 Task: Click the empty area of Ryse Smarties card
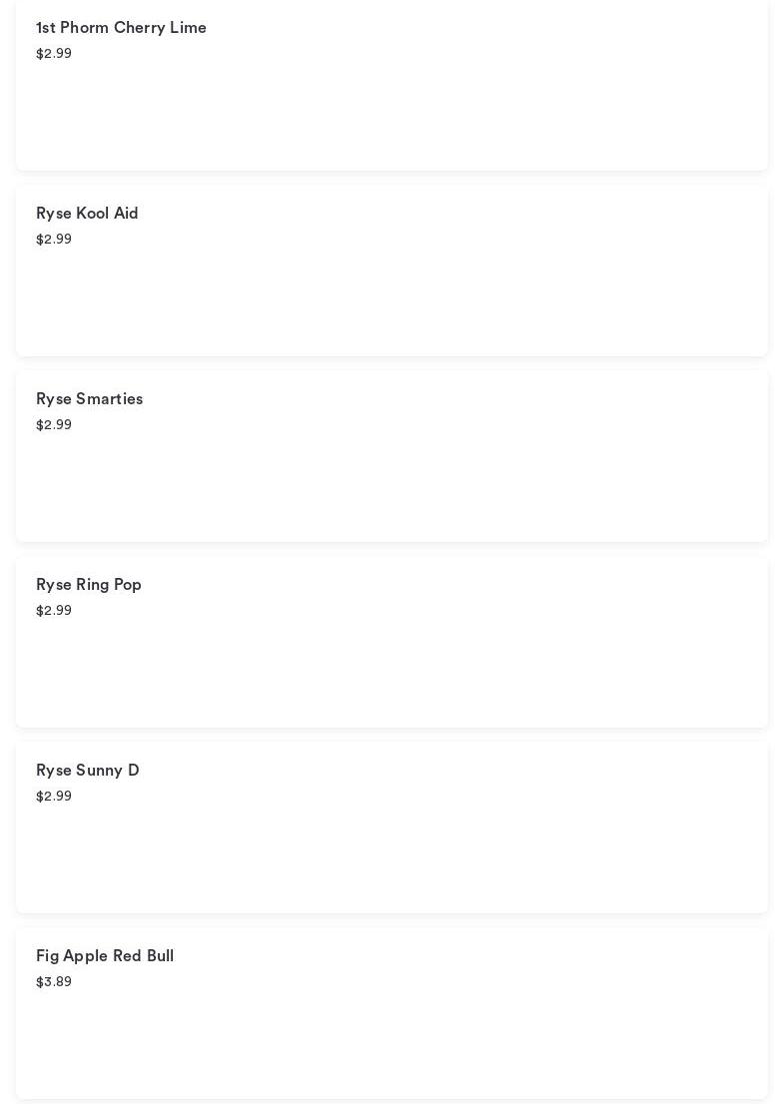[x=449, y=479]
